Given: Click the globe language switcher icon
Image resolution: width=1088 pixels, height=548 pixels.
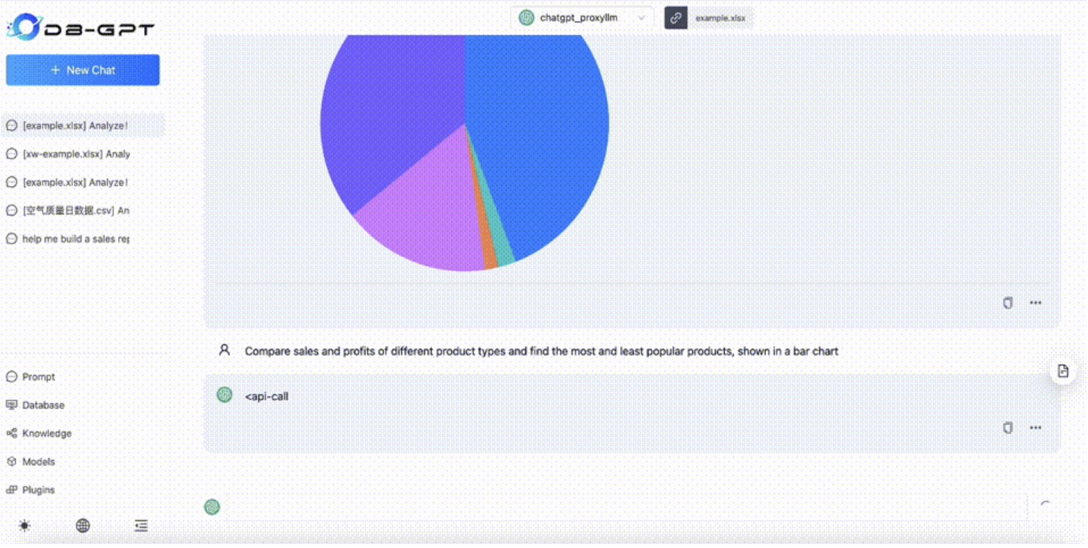Looking at the screenshot, I should click(83, 526).
